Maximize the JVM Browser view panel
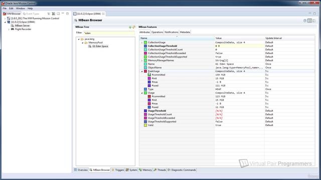Viewport: 321px width, 180px height. tap(68, 13)
